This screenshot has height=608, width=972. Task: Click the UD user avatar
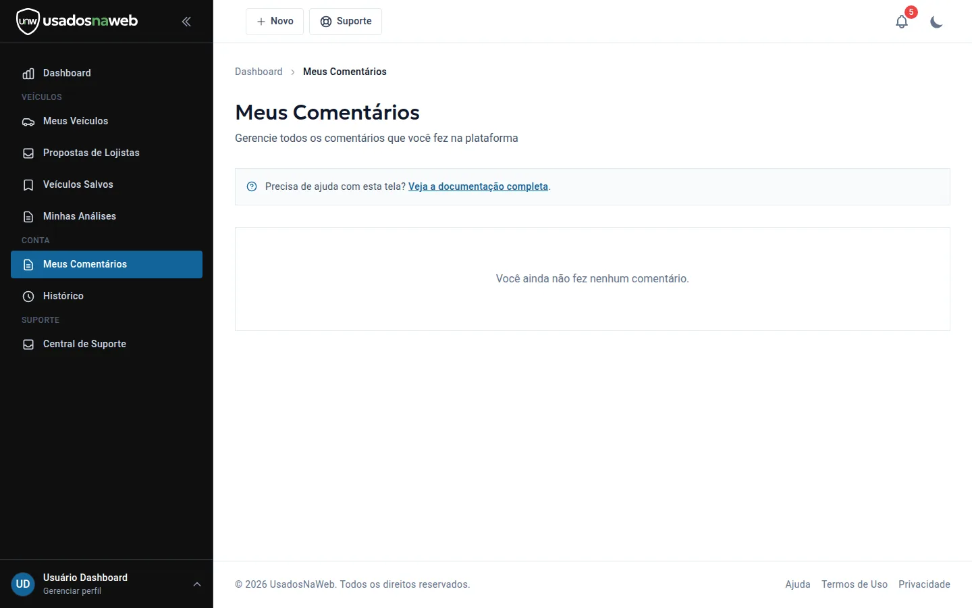point(23,584)
